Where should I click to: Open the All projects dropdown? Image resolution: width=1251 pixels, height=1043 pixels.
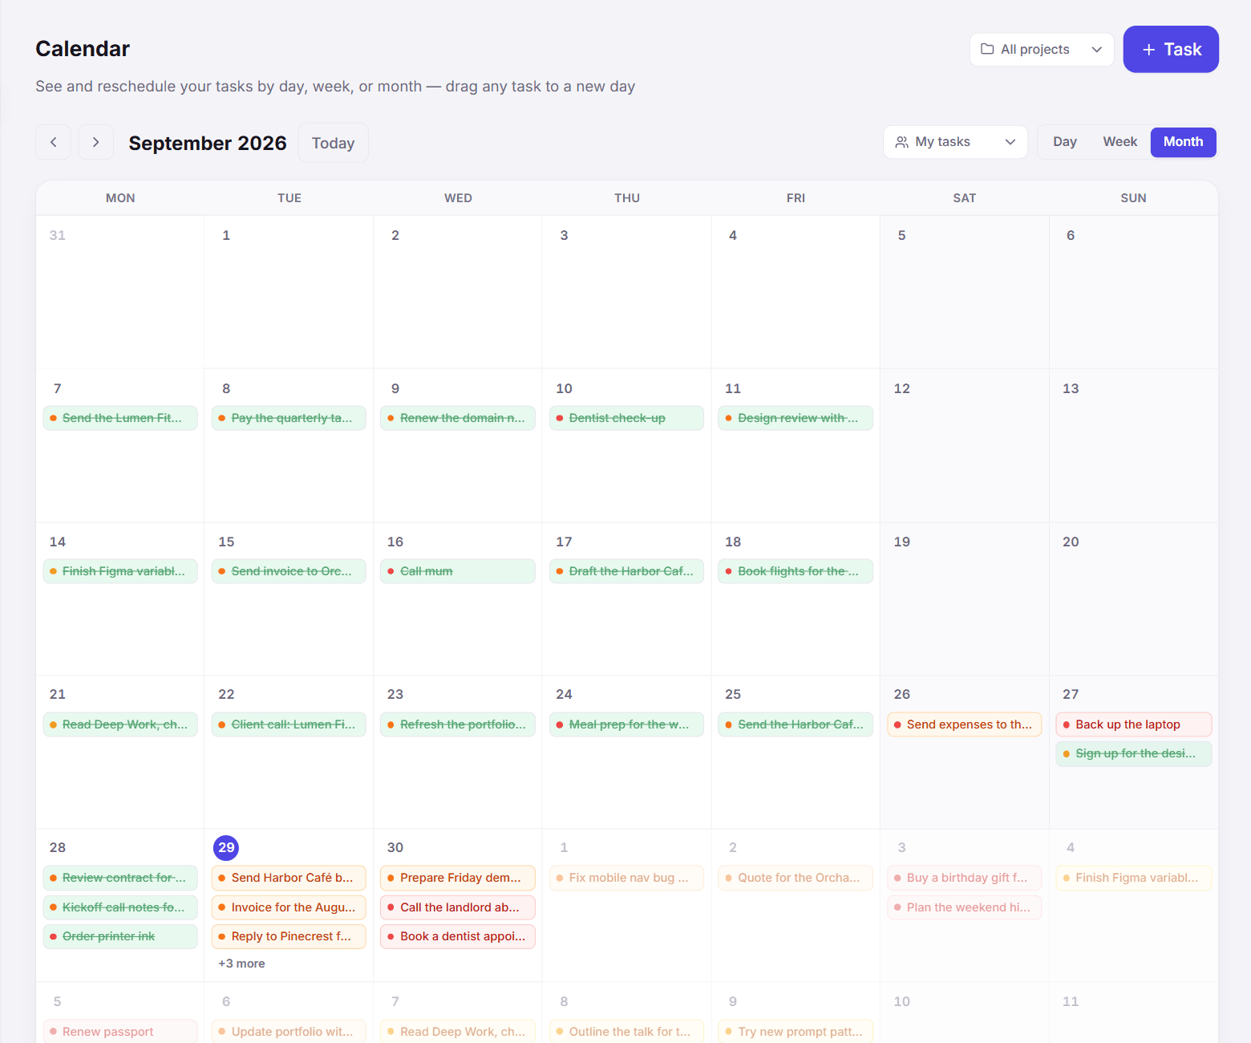click(x=1042, y=50)
